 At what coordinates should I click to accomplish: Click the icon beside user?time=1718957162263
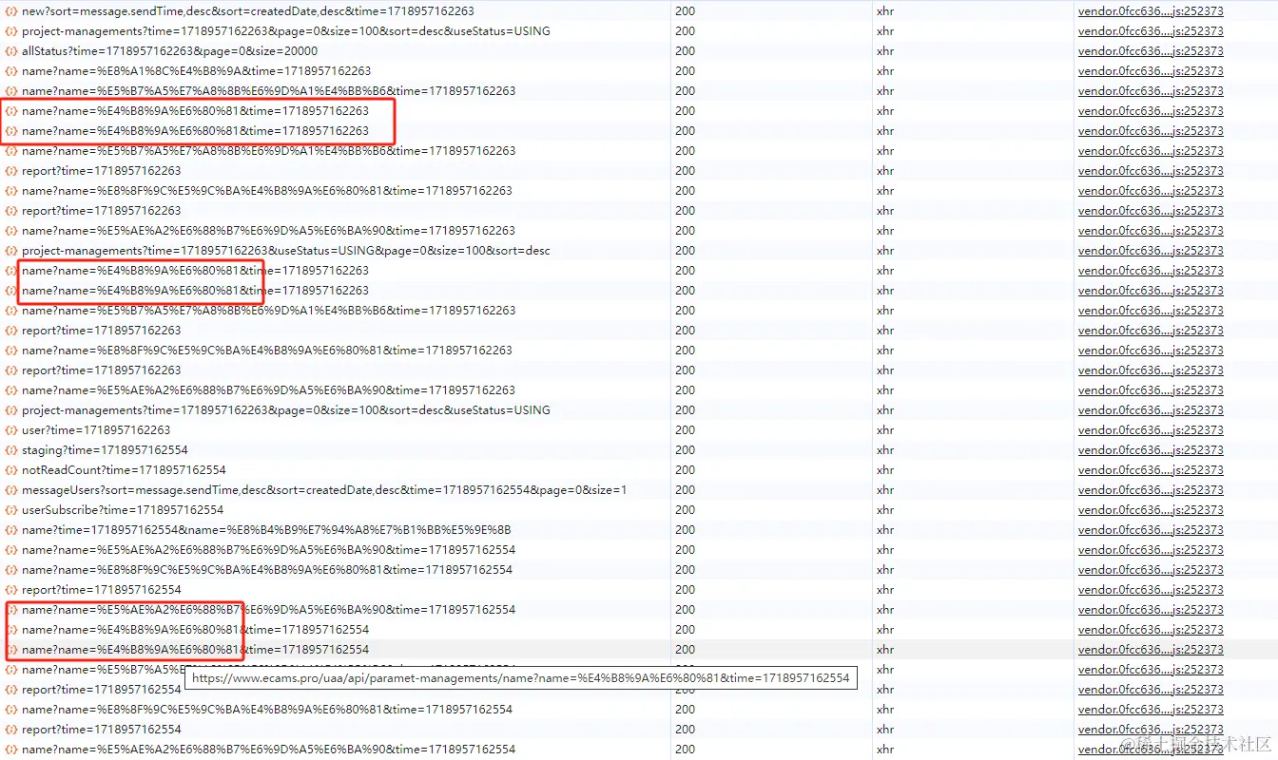pos(11,430)
